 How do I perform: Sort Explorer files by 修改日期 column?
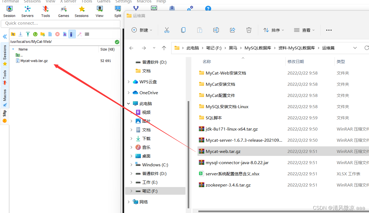point(296,62)
